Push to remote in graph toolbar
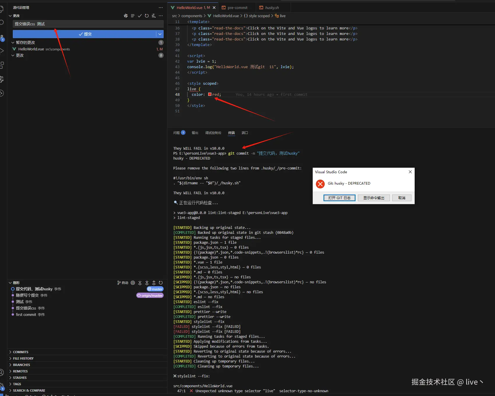 point(154,283)
